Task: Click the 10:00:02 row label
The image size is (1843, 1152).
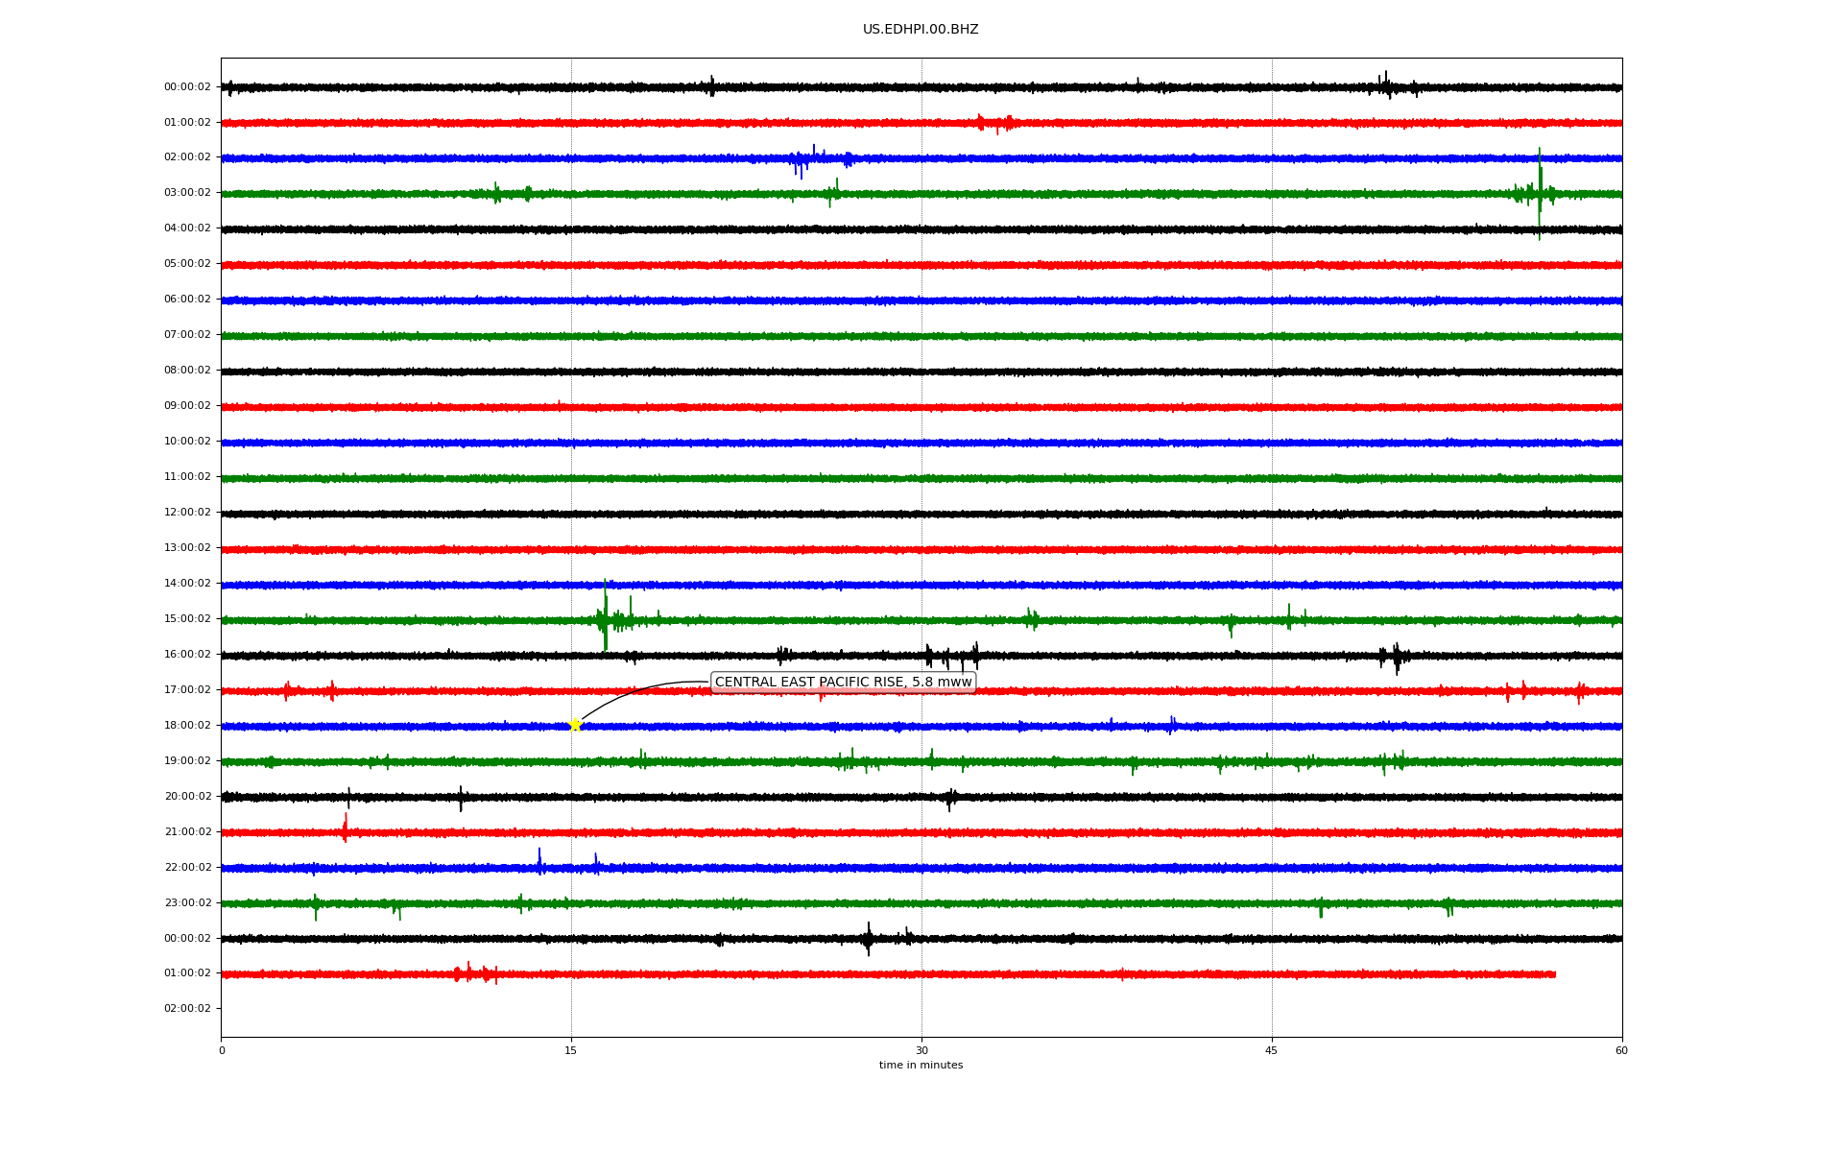Action: coord(187,442)
